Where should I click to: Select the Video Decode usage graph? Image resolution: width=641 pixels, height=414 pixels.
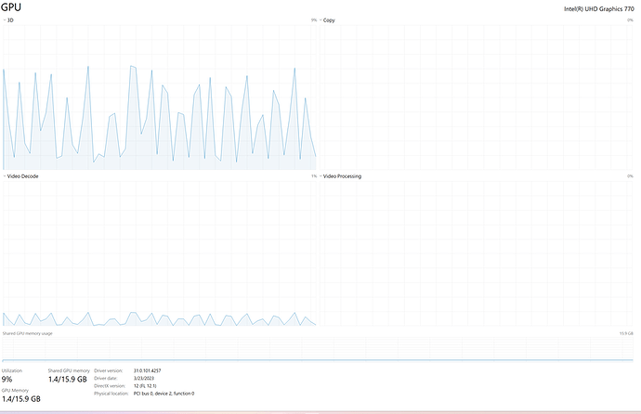coord(160,253)
